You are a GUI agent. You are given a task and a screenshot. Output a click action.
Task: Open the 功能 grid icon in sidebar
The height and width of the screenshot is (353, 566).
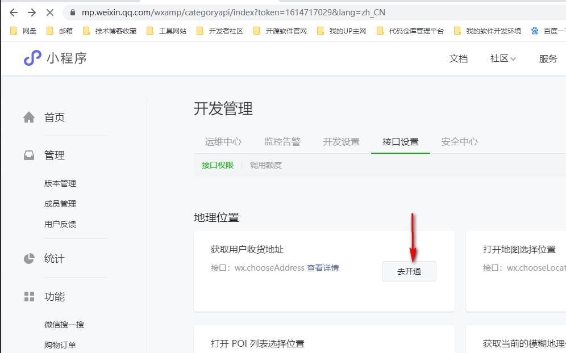29,296
